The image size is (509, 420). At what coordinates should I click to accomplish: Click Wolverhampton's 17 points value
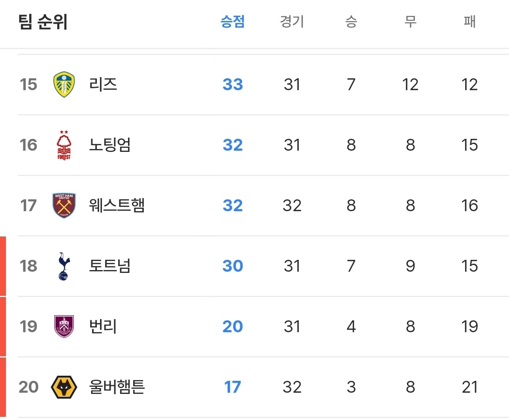(x=232, y=387)
